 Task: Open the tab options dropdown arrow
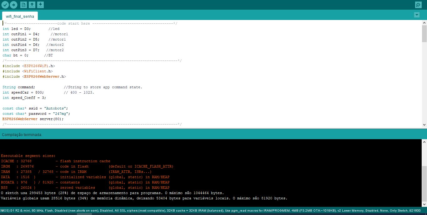coord(416,15)
